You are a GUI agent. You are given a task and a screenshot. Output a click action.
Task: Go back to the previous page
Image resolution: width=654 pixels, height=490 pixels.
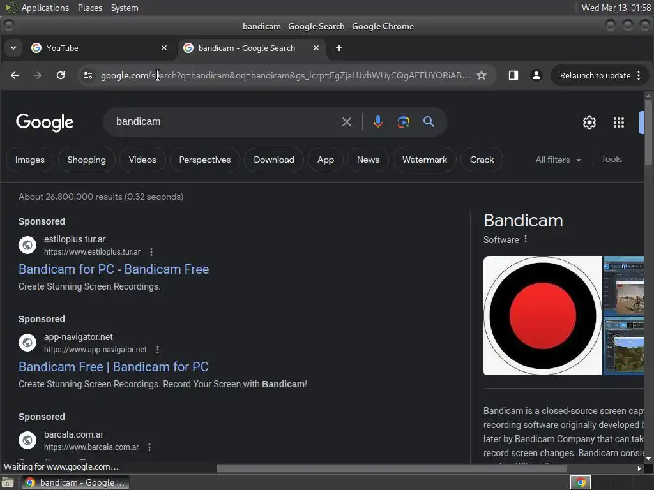pyautogui.click(x=15, y=75)
